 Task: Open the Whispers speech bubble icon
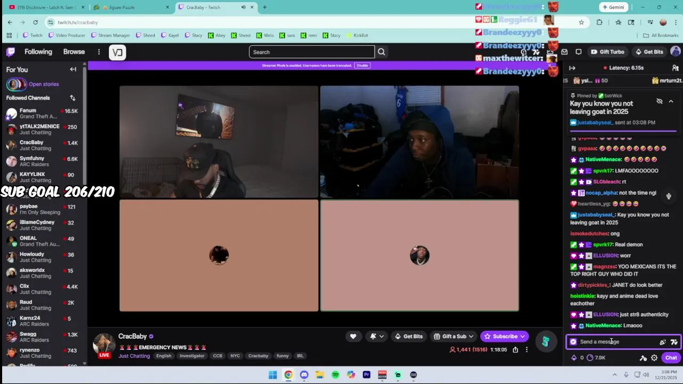[578, 52]
